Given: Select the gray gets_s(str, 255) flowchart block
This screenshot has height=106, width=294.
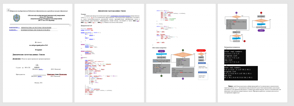Looking at the screenshot, I should click(161, 57).
